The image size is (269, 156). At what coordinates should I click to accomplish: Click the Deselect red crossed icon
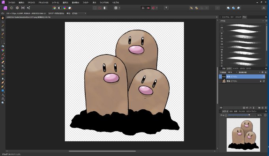[100, 8]
